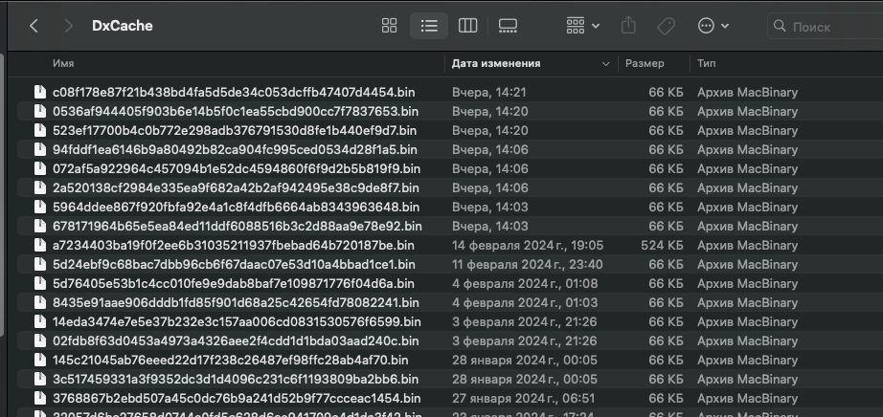This screenshot has width=883, height=417.
Task: Click document icon of 072af5a9…19f9.bin
Action: tap(39, 169)
